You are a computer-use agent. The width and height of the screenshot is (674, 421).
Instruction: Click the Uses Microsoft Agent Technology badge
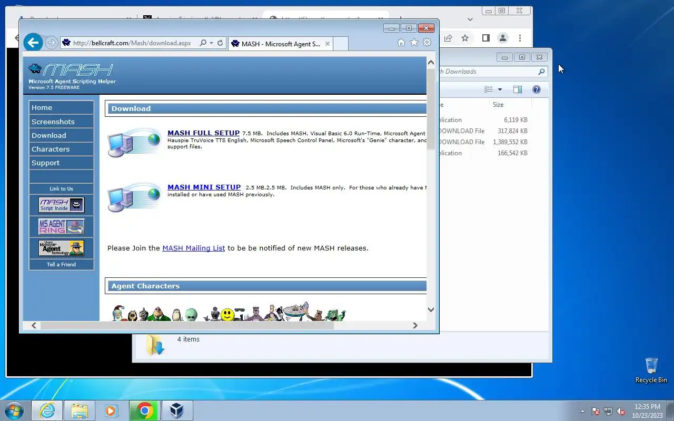61,248
